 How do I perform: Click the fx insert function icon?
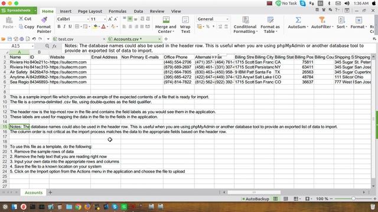pos(54,46)
